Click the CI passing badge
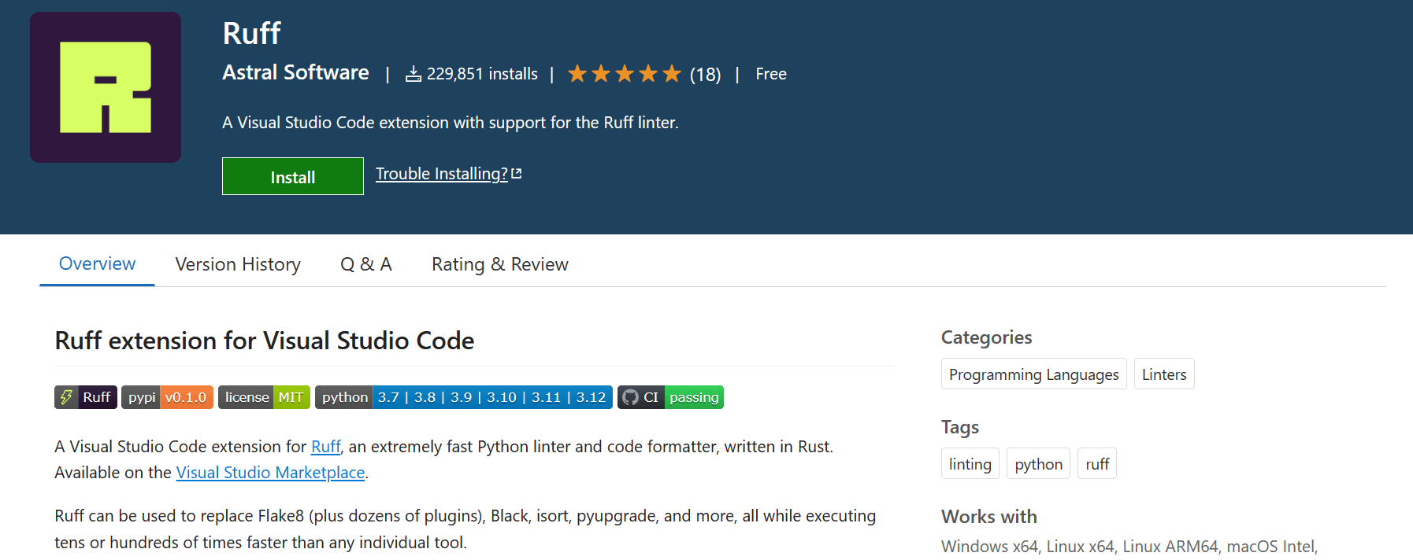This screenshot has height=560, width=1413. click(x=670, y=397)
